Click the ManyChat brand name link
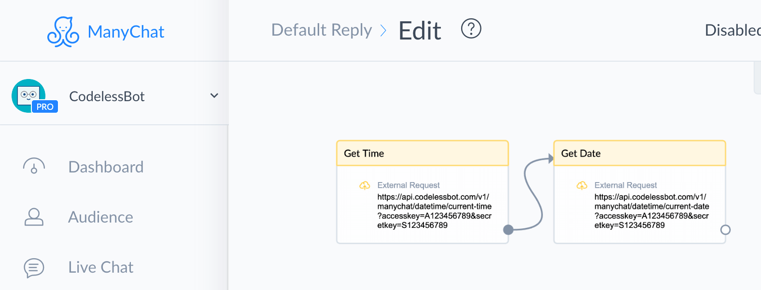Image resolution: width=761 pixels, height=290 pixels. [x=126, y=32]
